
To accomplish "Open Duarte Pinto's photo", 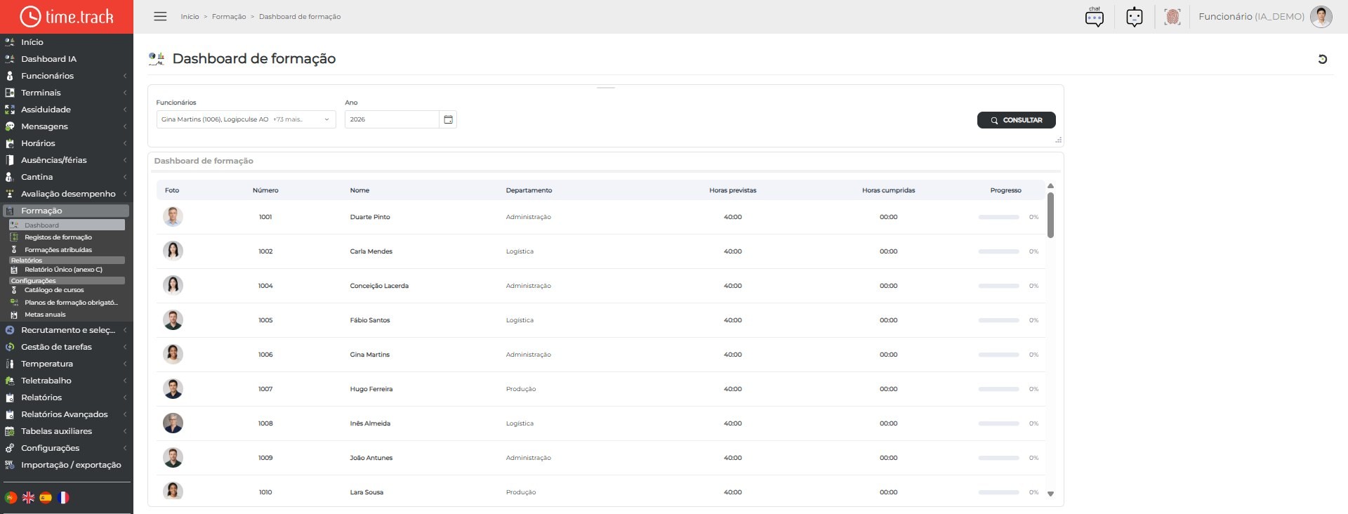I will [173, 217].
